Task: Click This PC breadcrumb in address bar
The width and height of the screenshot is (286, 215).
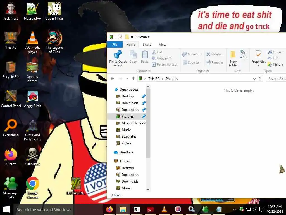Action: pyautogui.click(x=154, y=79)
